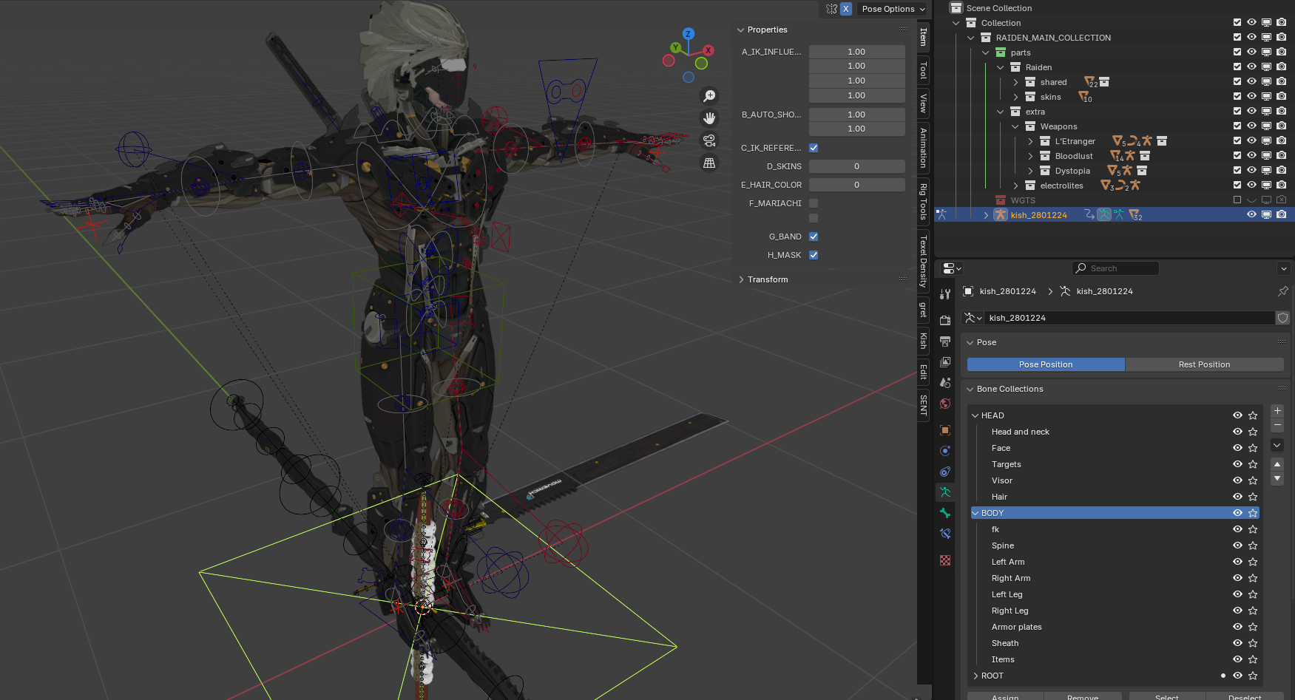The image size is (1295, 700).
Task: Open the Physics properties tab
Action: (945, 451)
